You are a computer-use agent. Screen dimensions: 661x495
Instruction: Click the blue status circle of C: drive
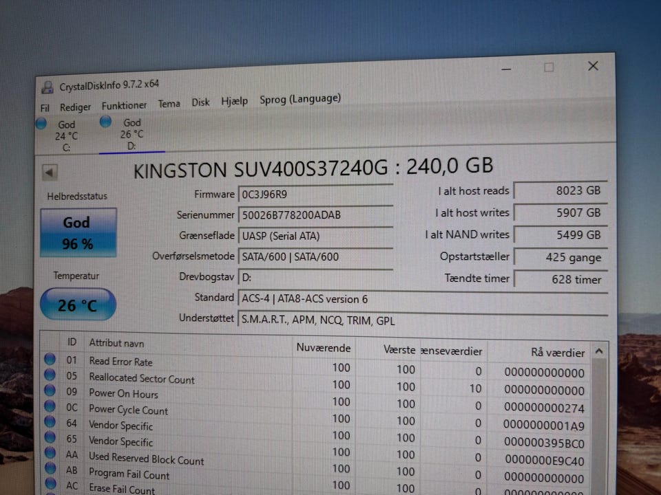[x=41, y=124]
